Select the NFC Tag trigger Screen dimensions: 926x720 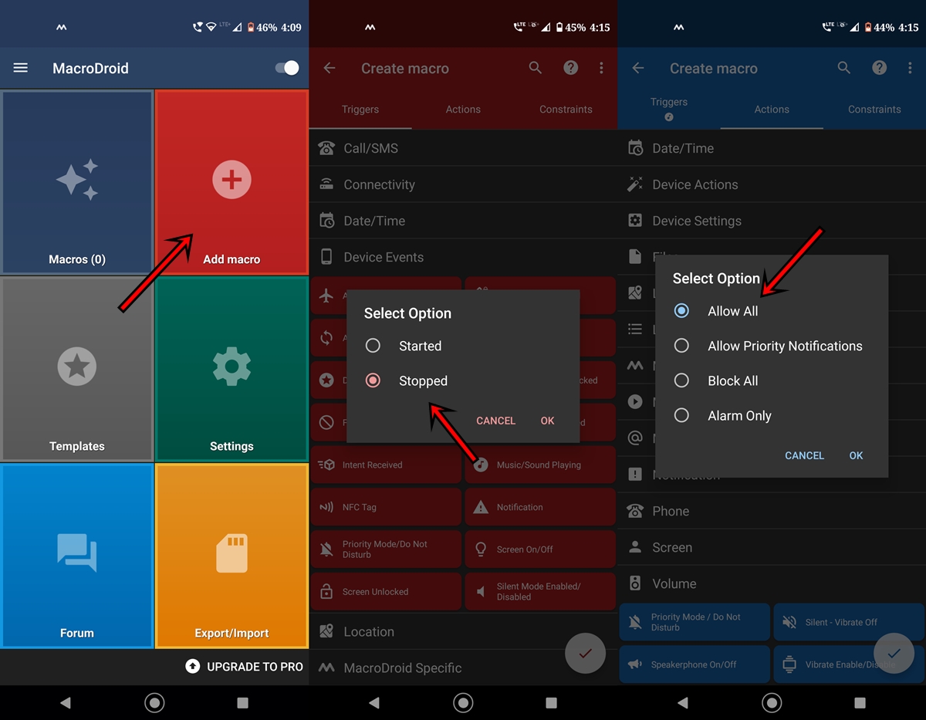(x=385, y=507)
